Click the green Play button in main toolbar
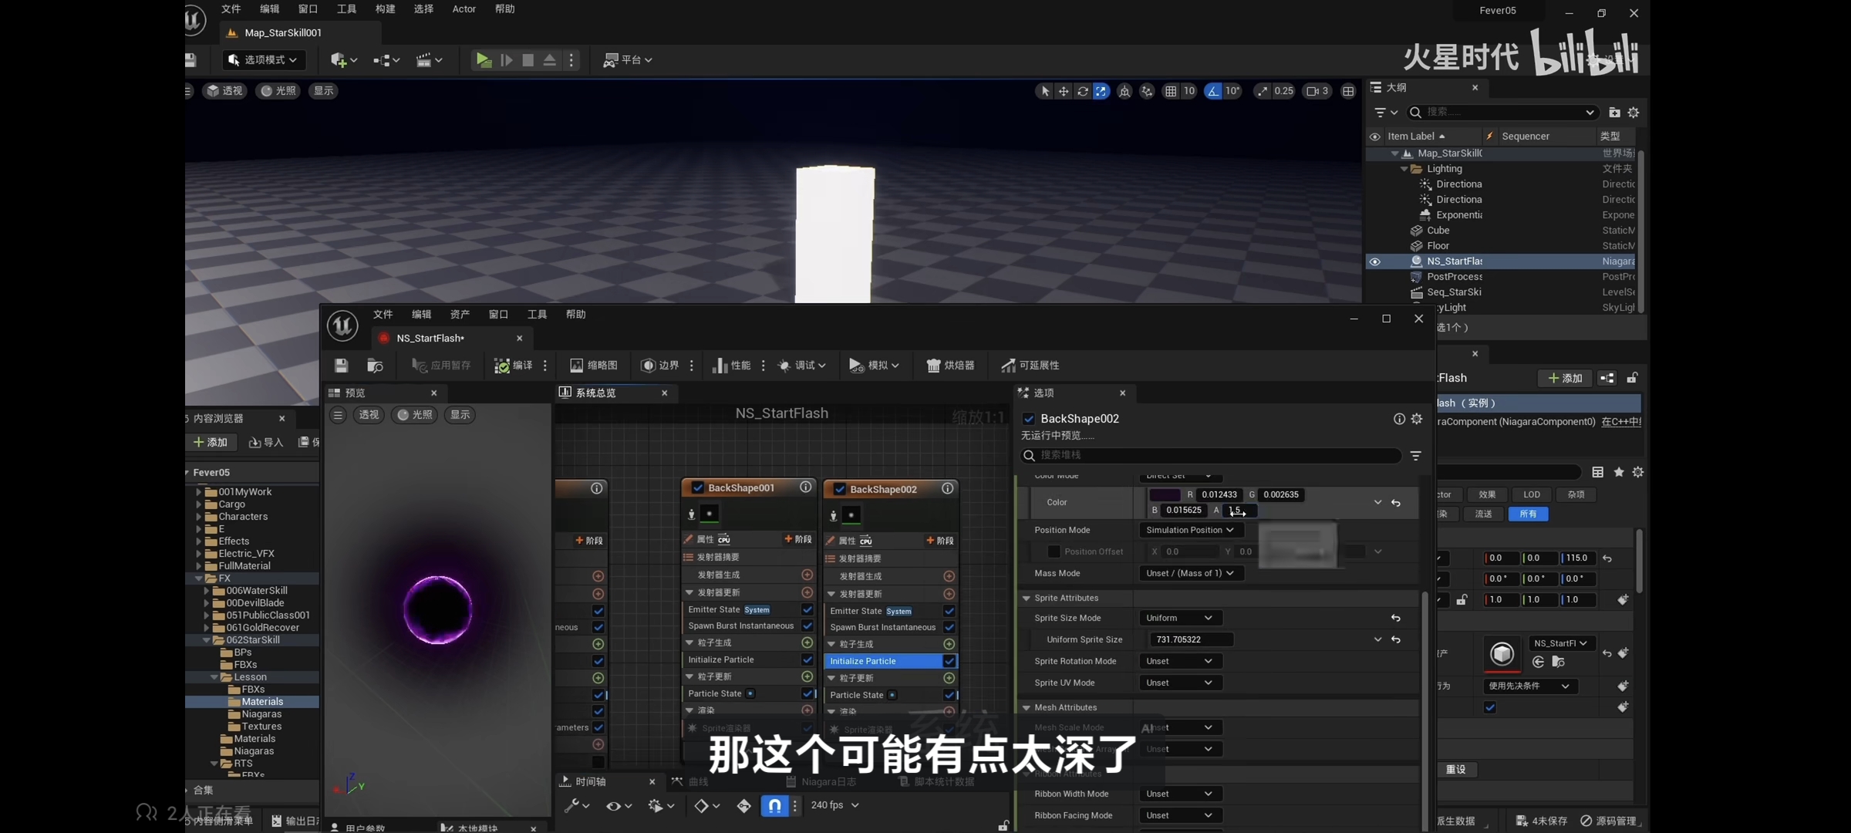The width and height of the screenshot is (1851, 833). point(484,60)
